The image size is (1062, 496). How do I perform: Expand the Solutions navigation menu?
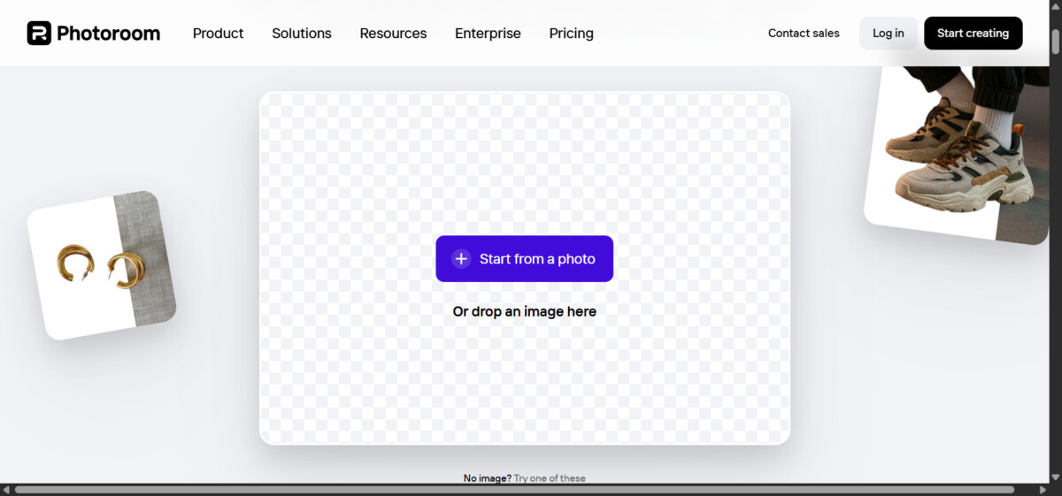coord(301,34)
